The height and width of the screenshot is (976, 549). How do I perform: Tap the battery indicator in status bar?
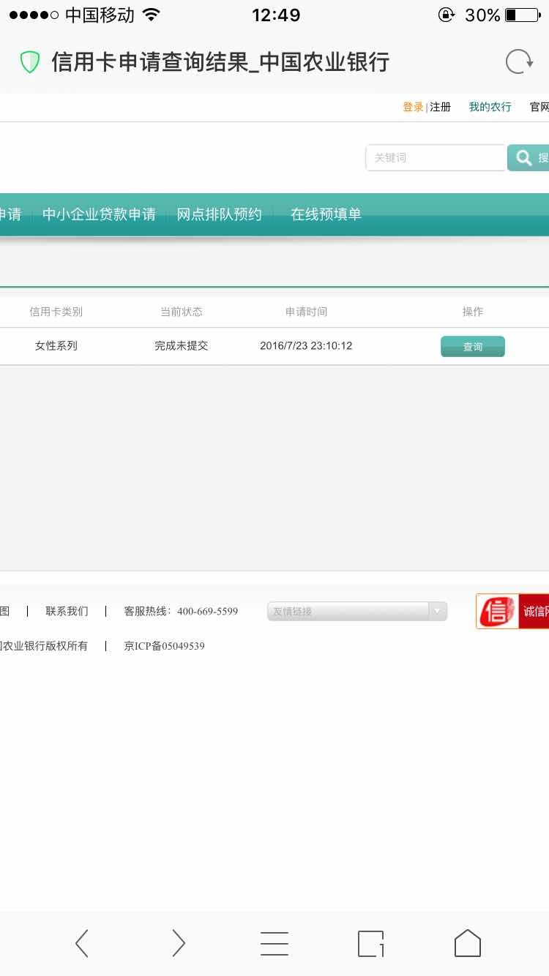point(522,15)
